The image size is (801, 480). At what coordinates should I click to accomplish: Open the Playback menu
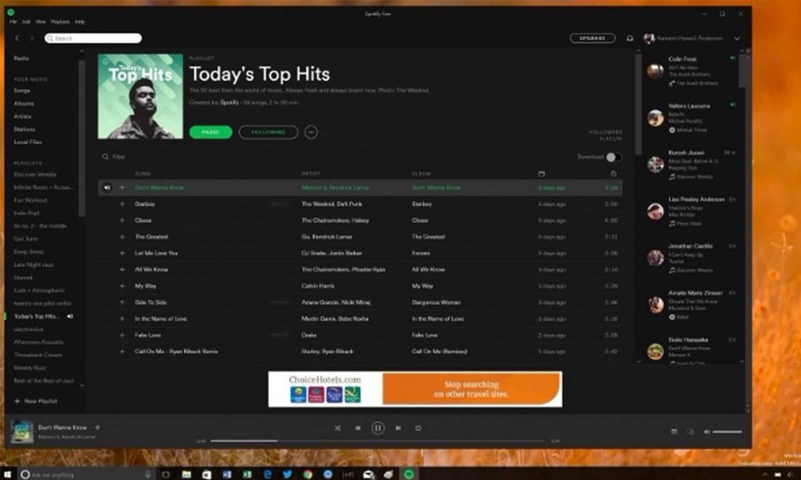[60, 22]
